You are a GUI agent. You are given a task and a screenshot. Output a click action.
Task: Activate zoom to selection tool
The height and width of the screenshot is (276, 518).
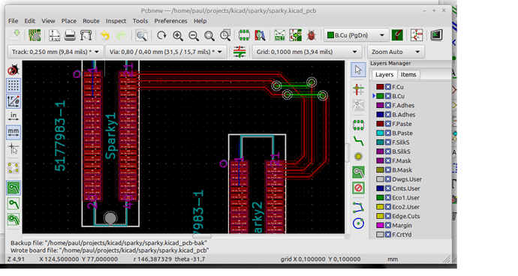click(225, 35)
